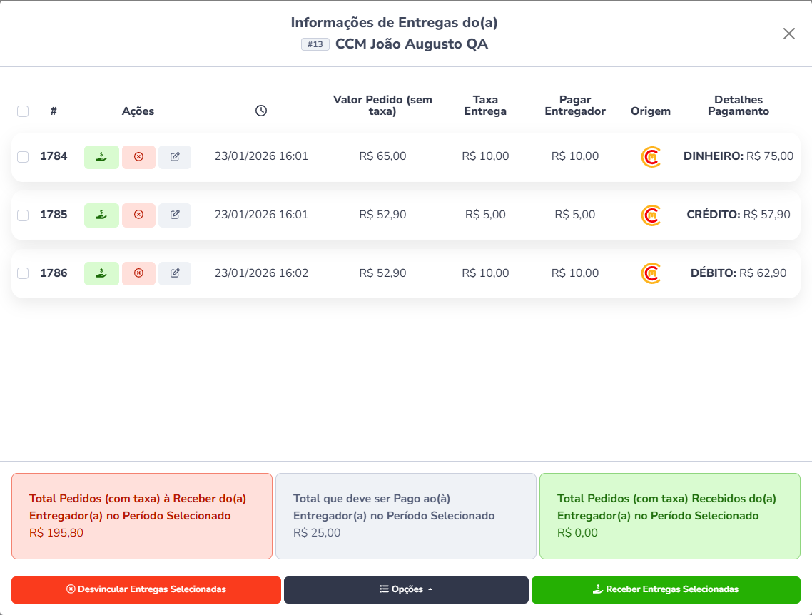Click edit icon for order 1784
The height and width of the screenshot is (615, 812).
[x=175, y=157]
